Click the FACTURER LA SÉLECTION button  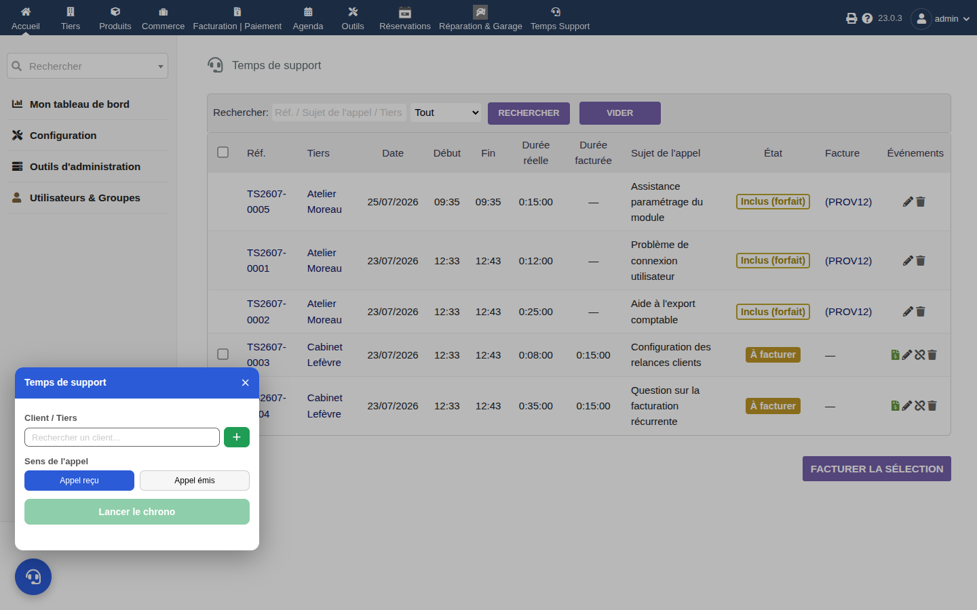pos(877,469)
